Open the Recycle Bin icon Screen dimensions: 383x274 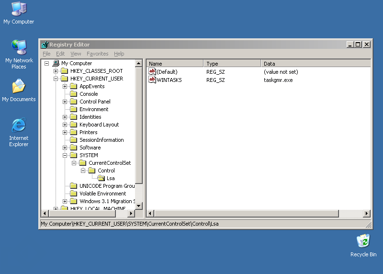[x=363, y=241]
